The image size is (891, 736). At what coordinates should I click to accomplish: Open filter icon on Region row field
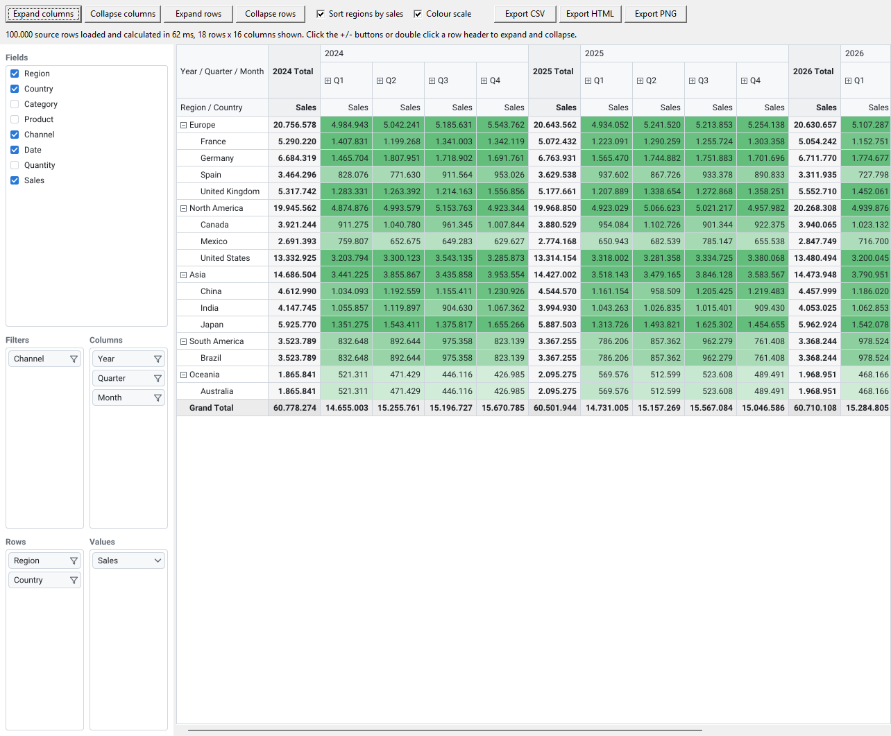pyautogui.click(x=74, y=560)
